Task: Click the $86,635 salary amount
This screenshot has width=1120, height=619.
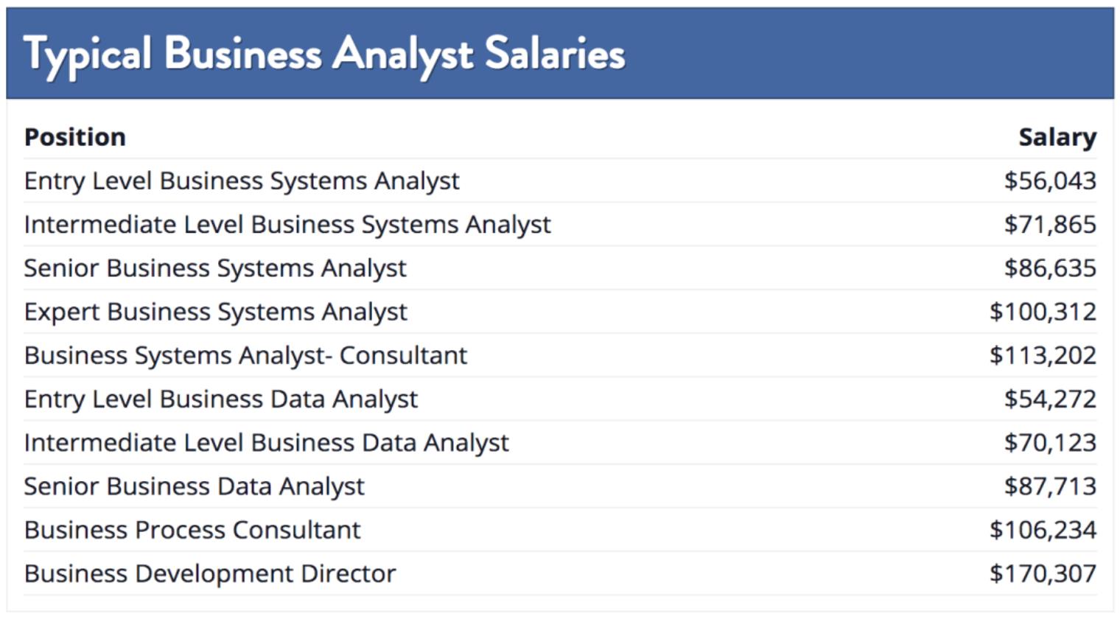Action: click(1049, 268)
